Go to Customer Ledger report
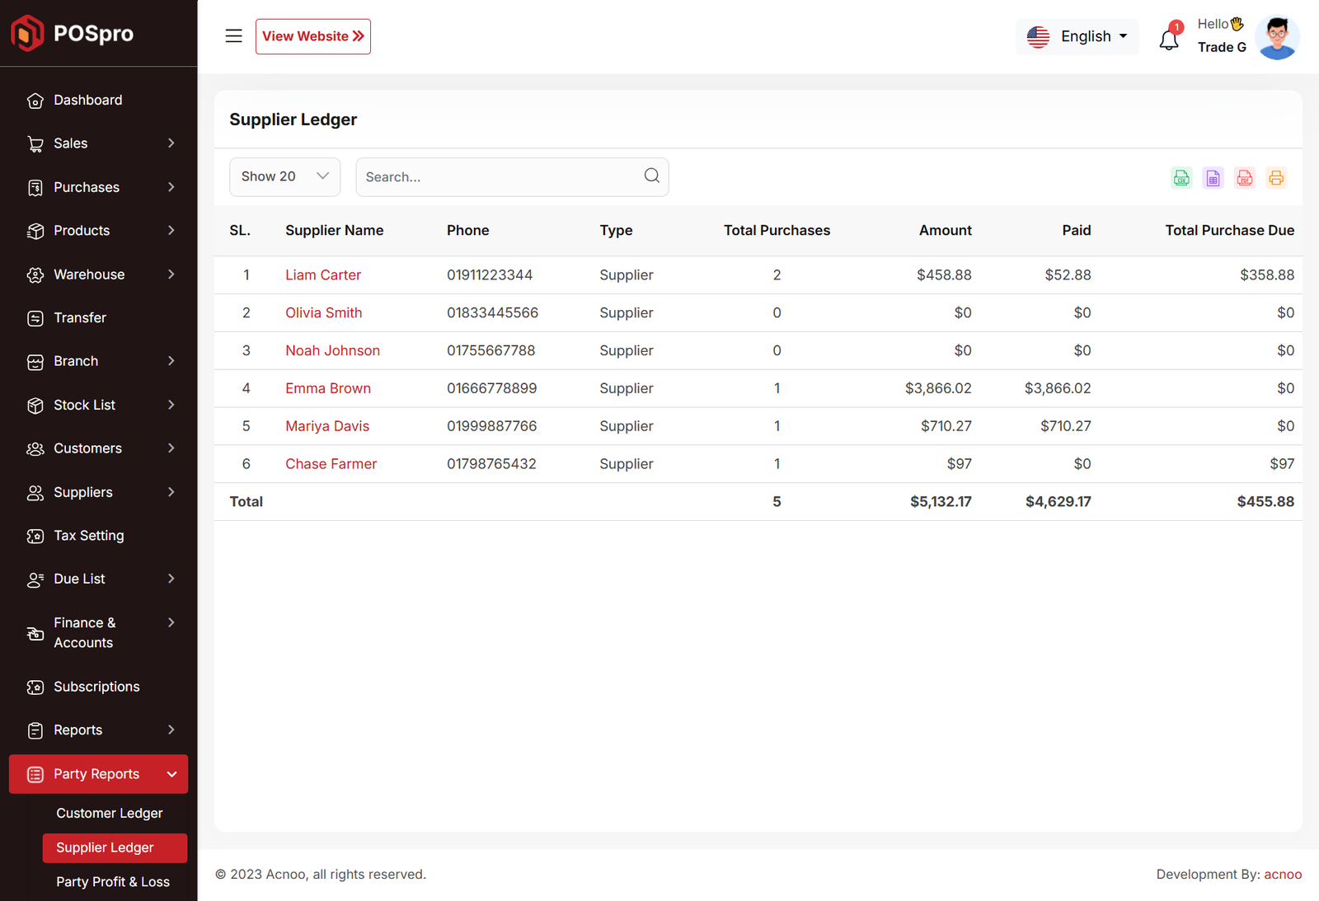 pos(110,813)
